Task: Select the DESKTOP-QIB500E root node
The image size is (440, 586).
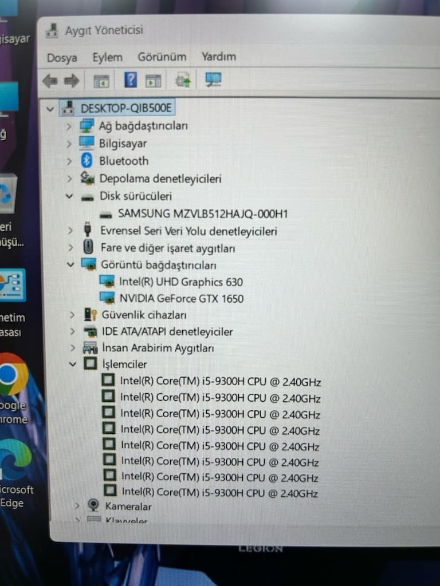Action: click(x=126, y=108)
